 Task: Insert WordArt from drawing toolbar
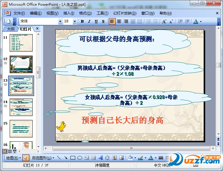pos(100,158)
